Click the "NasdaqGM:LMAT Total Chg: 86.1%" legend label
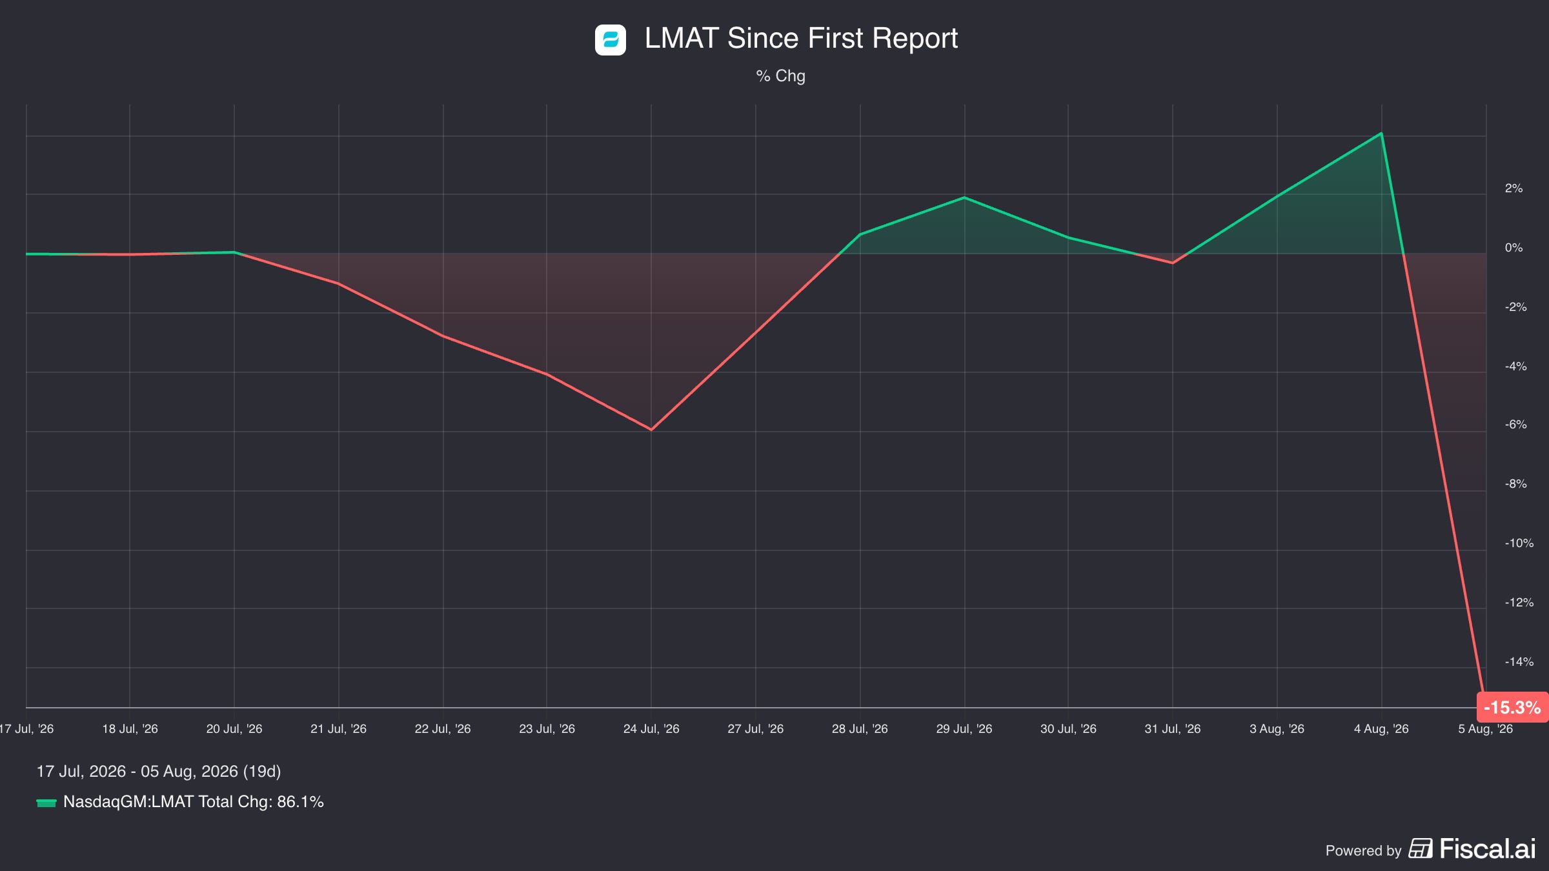 coord(194,802)
